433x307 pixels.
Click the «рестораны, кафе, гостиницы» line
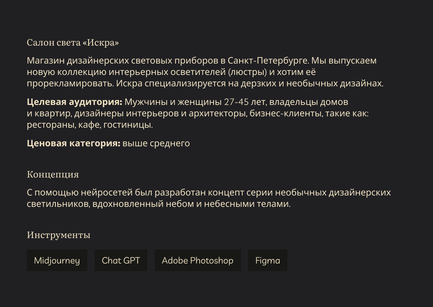point(90,125)
